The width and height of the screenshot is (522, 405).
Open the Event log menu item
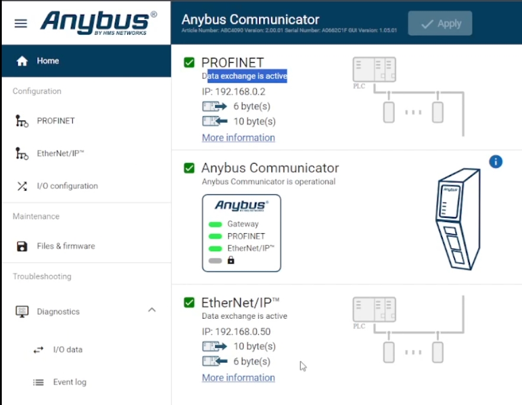pyautogui.click(x=69, y=382)
